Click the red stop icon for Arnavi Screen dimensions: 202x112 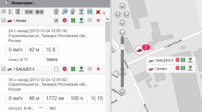64,20
